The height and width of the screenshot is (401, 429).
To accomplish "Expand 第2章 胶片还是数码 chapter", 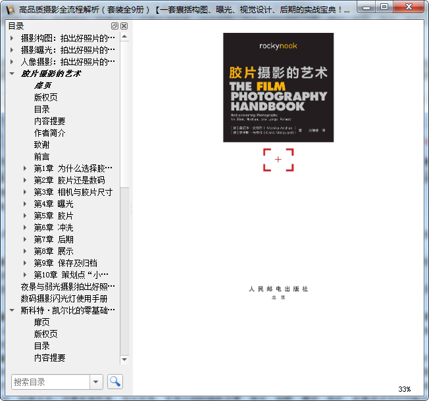I will 25,180.
